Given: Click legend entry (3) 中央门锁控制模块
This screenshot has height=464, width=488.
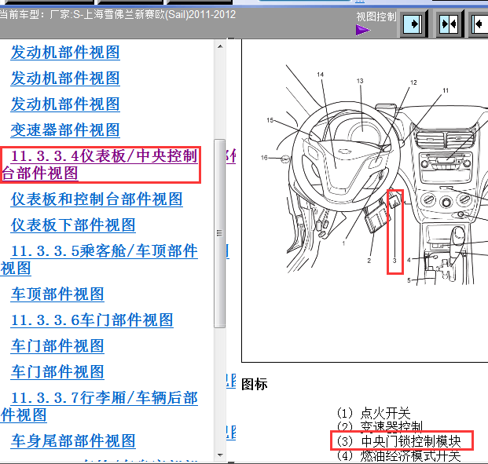Looking at the screenshot, I should point(398,441).
